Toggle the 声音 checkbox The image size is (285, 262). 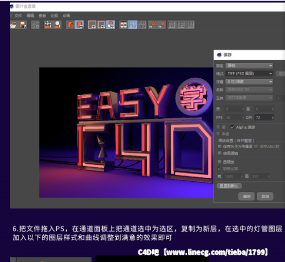pyautogui.click(x=219, y=134)
